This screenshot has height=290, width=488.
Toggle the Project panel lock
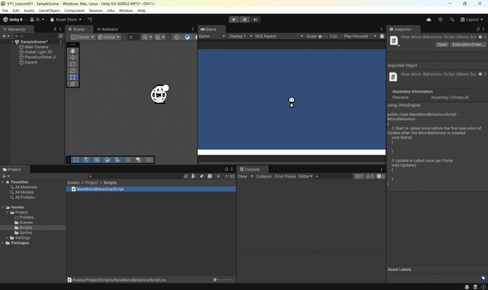coord(226,169)
